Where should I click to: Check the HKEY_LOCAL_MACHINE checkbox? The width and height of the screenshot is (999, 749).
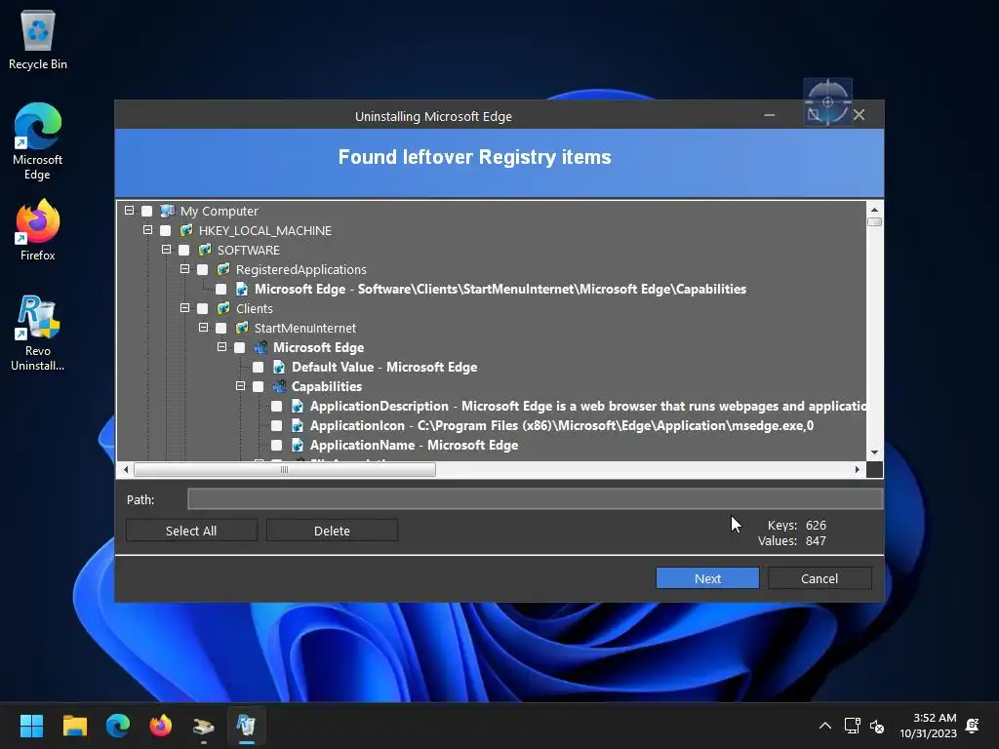(166, 230)
